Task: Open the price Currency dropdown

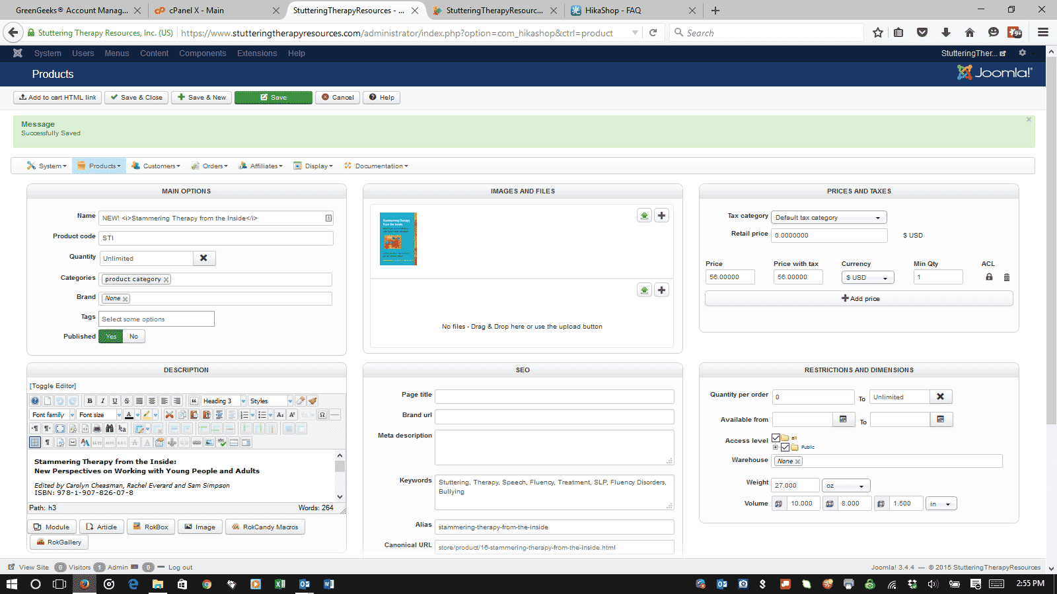Action: tap(867, 277)
